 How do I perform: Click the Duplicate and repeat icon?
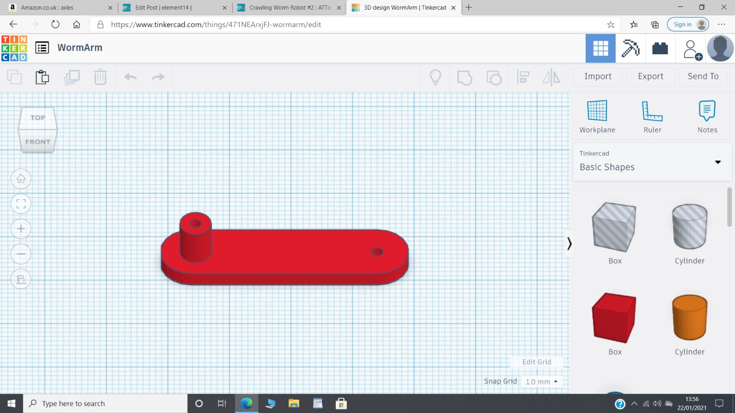coord(72,77)
